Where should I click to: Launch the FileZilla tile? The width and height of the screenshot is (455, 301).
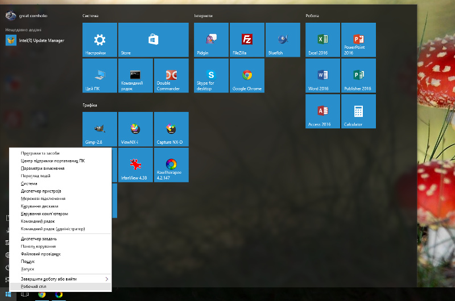pos(247,40)
